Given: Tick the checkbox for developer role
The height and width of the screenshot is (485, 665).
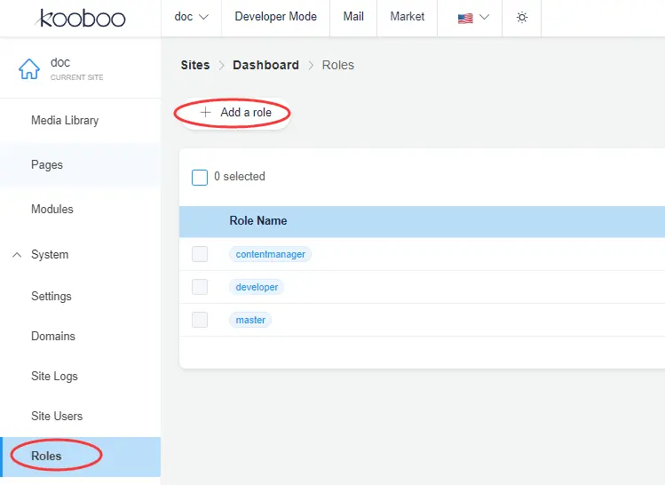Looking at the screenshot, I should [x=200, y=287].
